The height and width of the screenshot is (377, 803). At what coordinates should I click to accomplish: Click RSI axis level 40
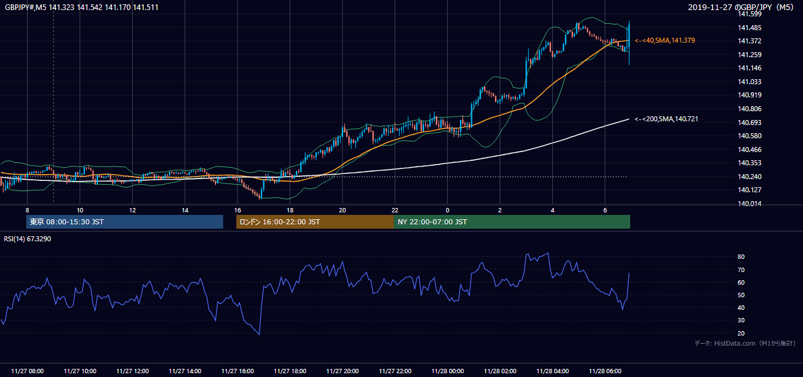(x=741, y=307)
